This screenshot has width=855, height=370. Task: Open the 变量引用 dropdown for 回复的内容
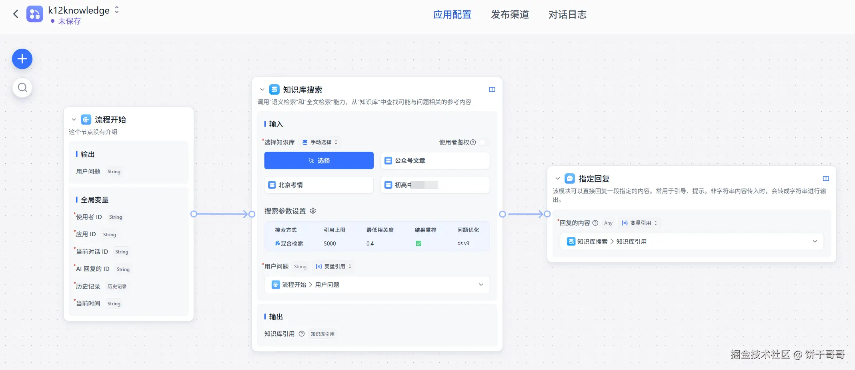[639, 223]
